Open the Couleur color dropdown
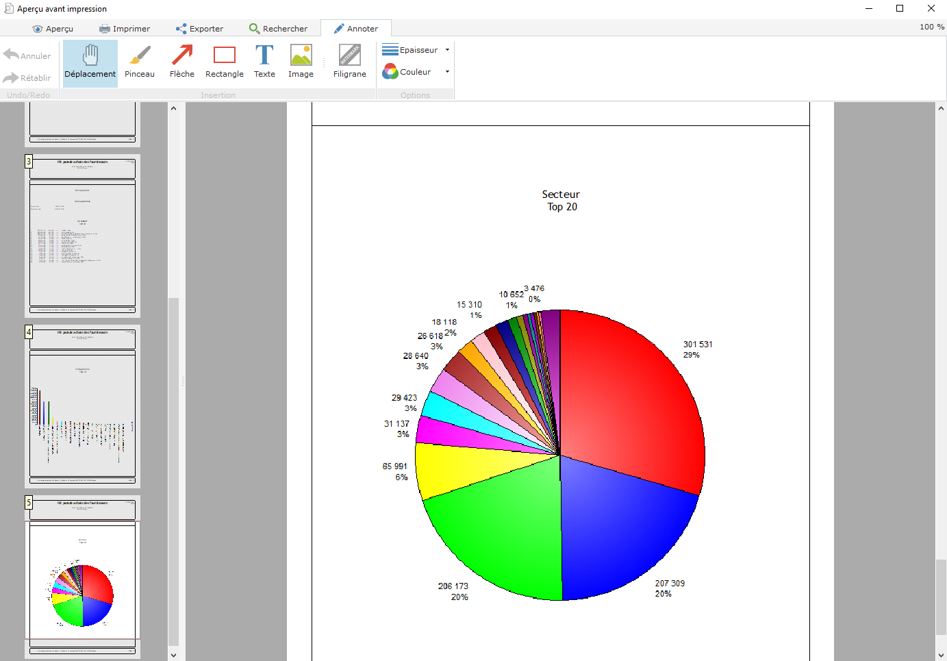 pos(448,72)
